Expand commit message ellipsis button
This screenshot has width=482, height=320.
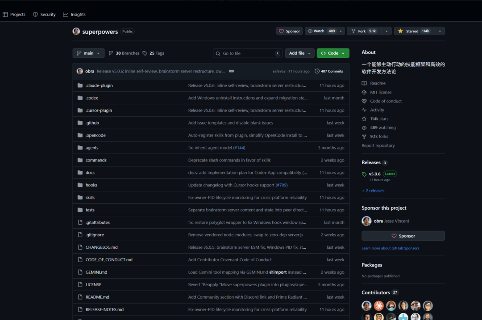tap(232, 71)
